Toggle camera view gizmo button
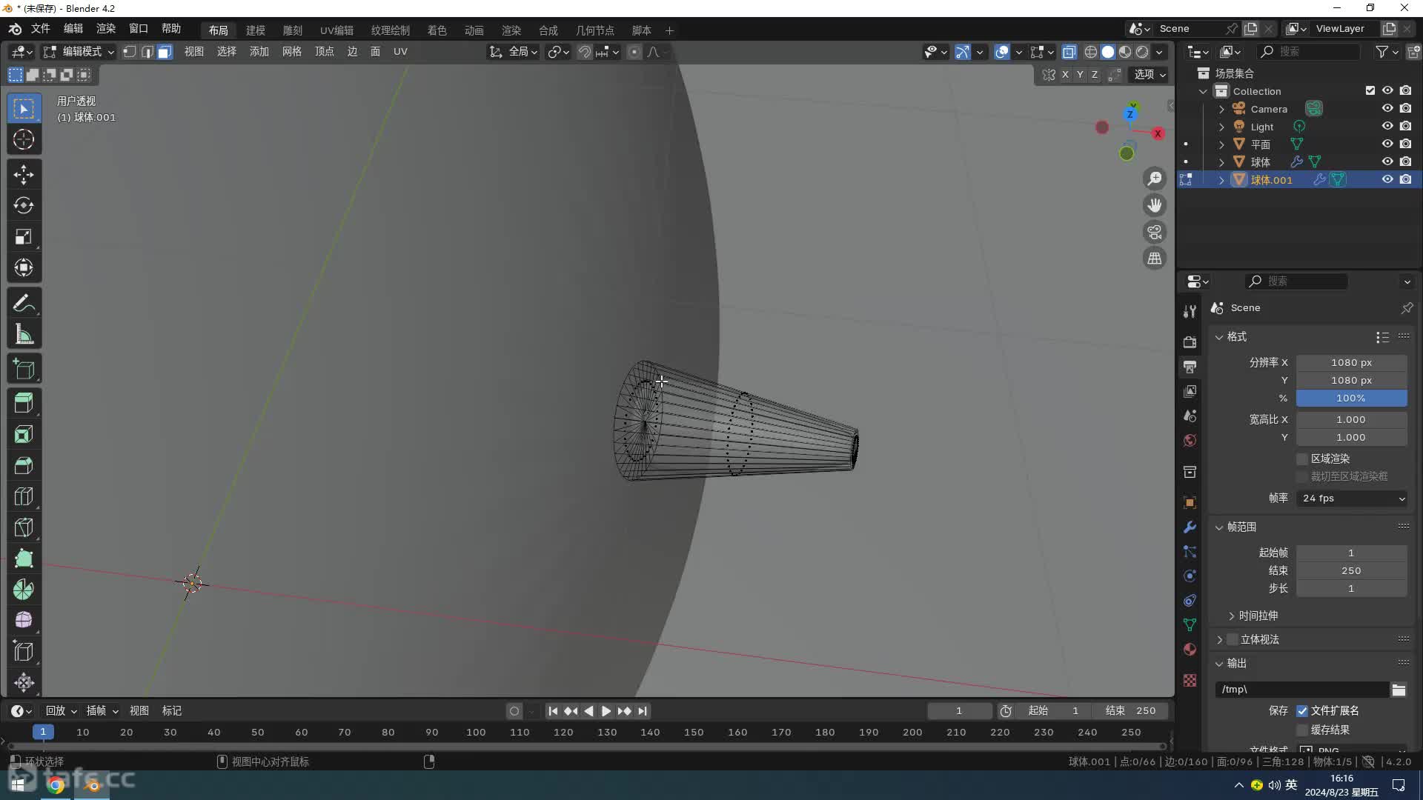This screenshot has height=800, width=1423. 1155,232
